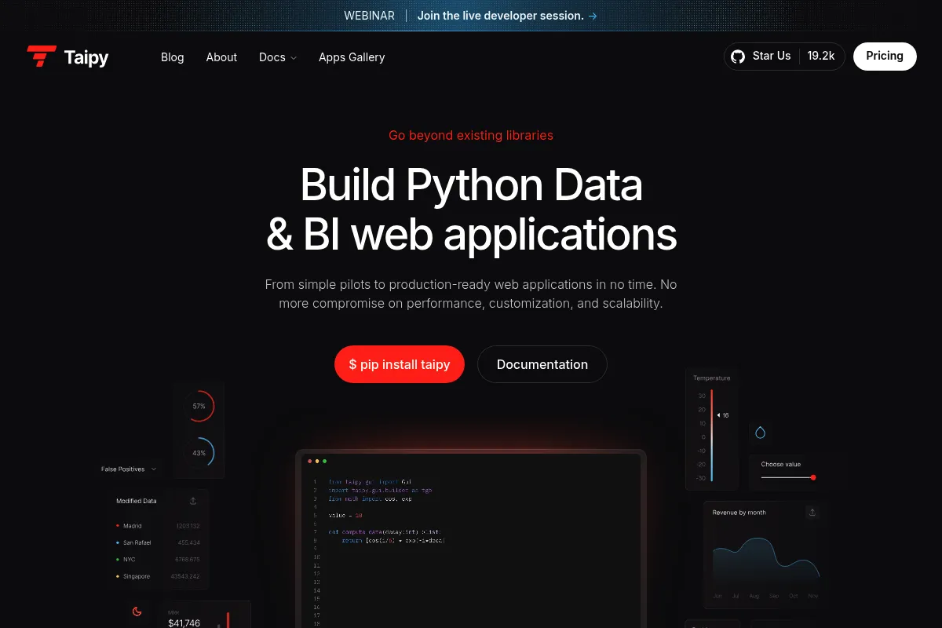
Task: Click the Madrid row in Modified Data
Action: (158, 526)
